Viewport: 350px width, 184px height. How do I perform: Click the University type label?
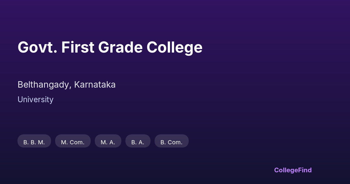coord(35,100)
